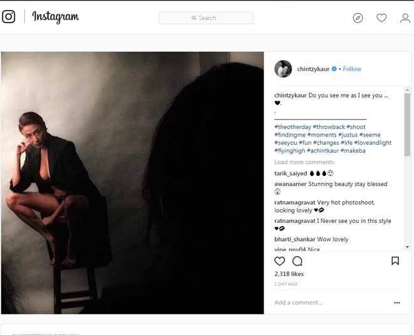The width and height of the screenshot is (414, 335).
Task: Like the post with heart icon
Action: pyautogui.click(x=280, y=261)
